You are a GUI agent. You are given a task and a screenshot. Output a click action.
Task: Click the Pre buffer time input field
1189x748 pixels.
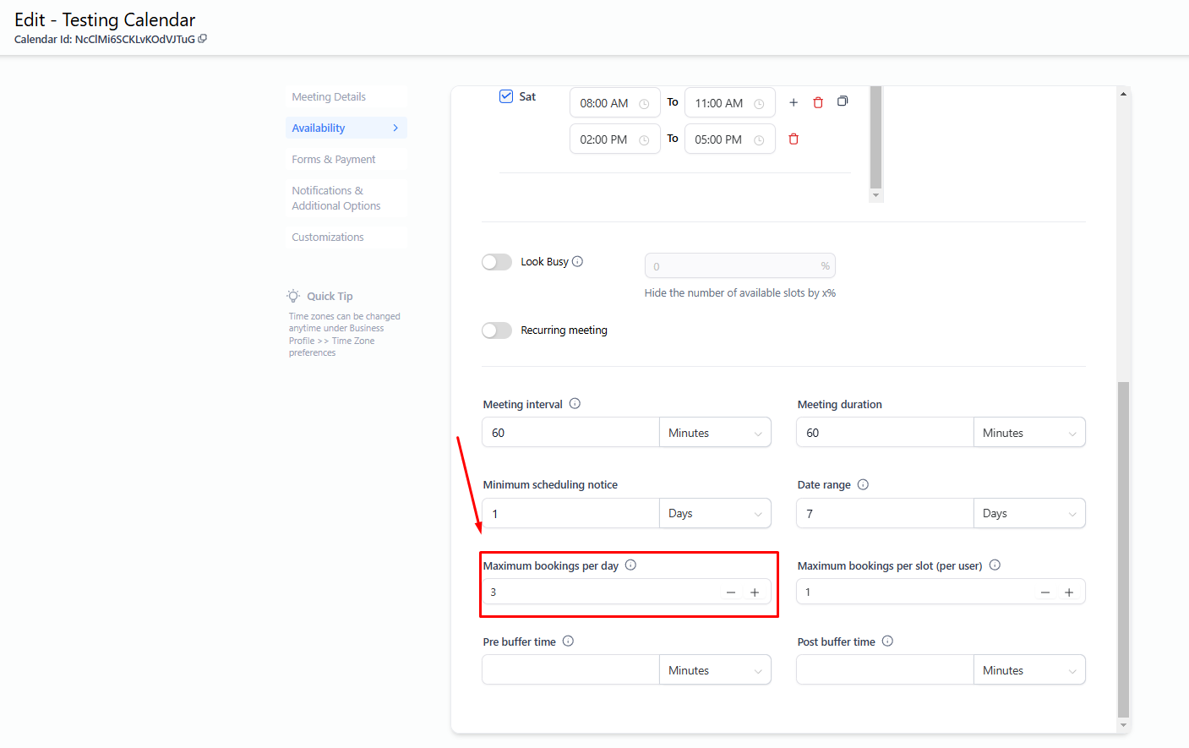(x=570, y=670)
